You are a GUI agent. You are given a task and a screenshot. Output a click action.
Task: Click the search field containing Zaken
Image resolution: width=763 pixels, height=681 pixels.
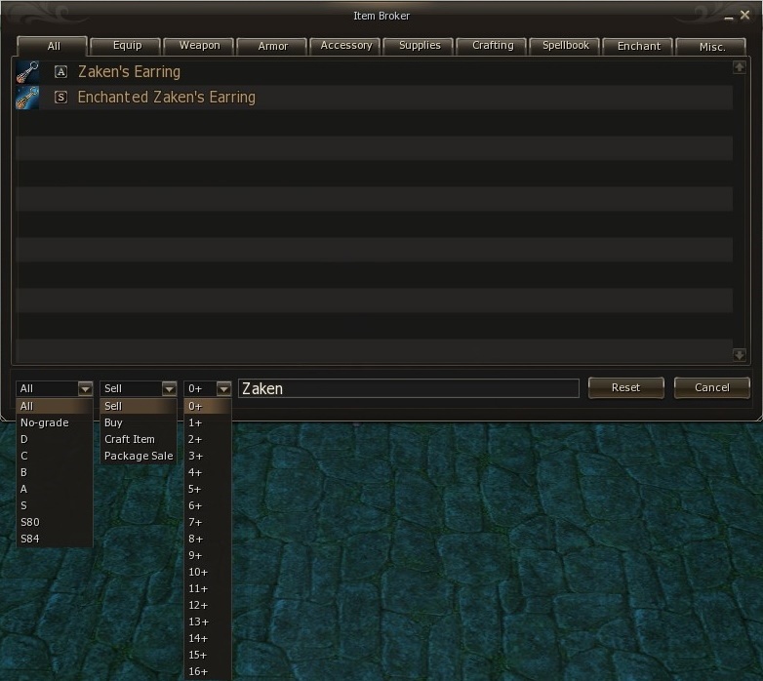tap(408, 388)
